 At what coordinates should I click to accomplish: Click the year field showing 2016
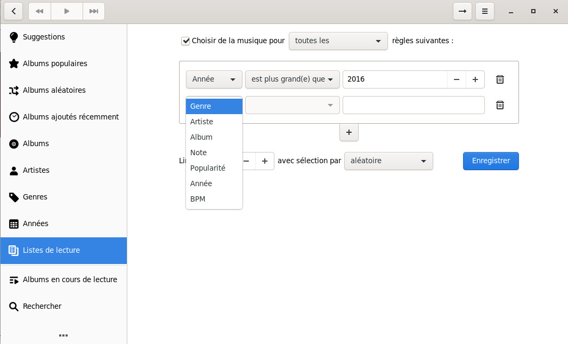coord(394,79)
